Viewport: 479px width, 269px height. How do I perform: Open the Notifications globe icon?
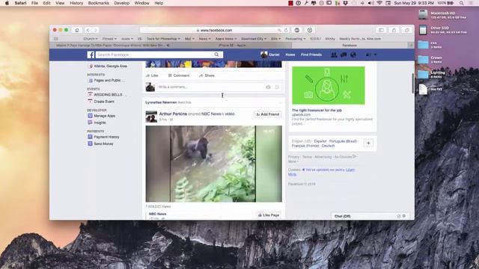[x=353, y=55]
